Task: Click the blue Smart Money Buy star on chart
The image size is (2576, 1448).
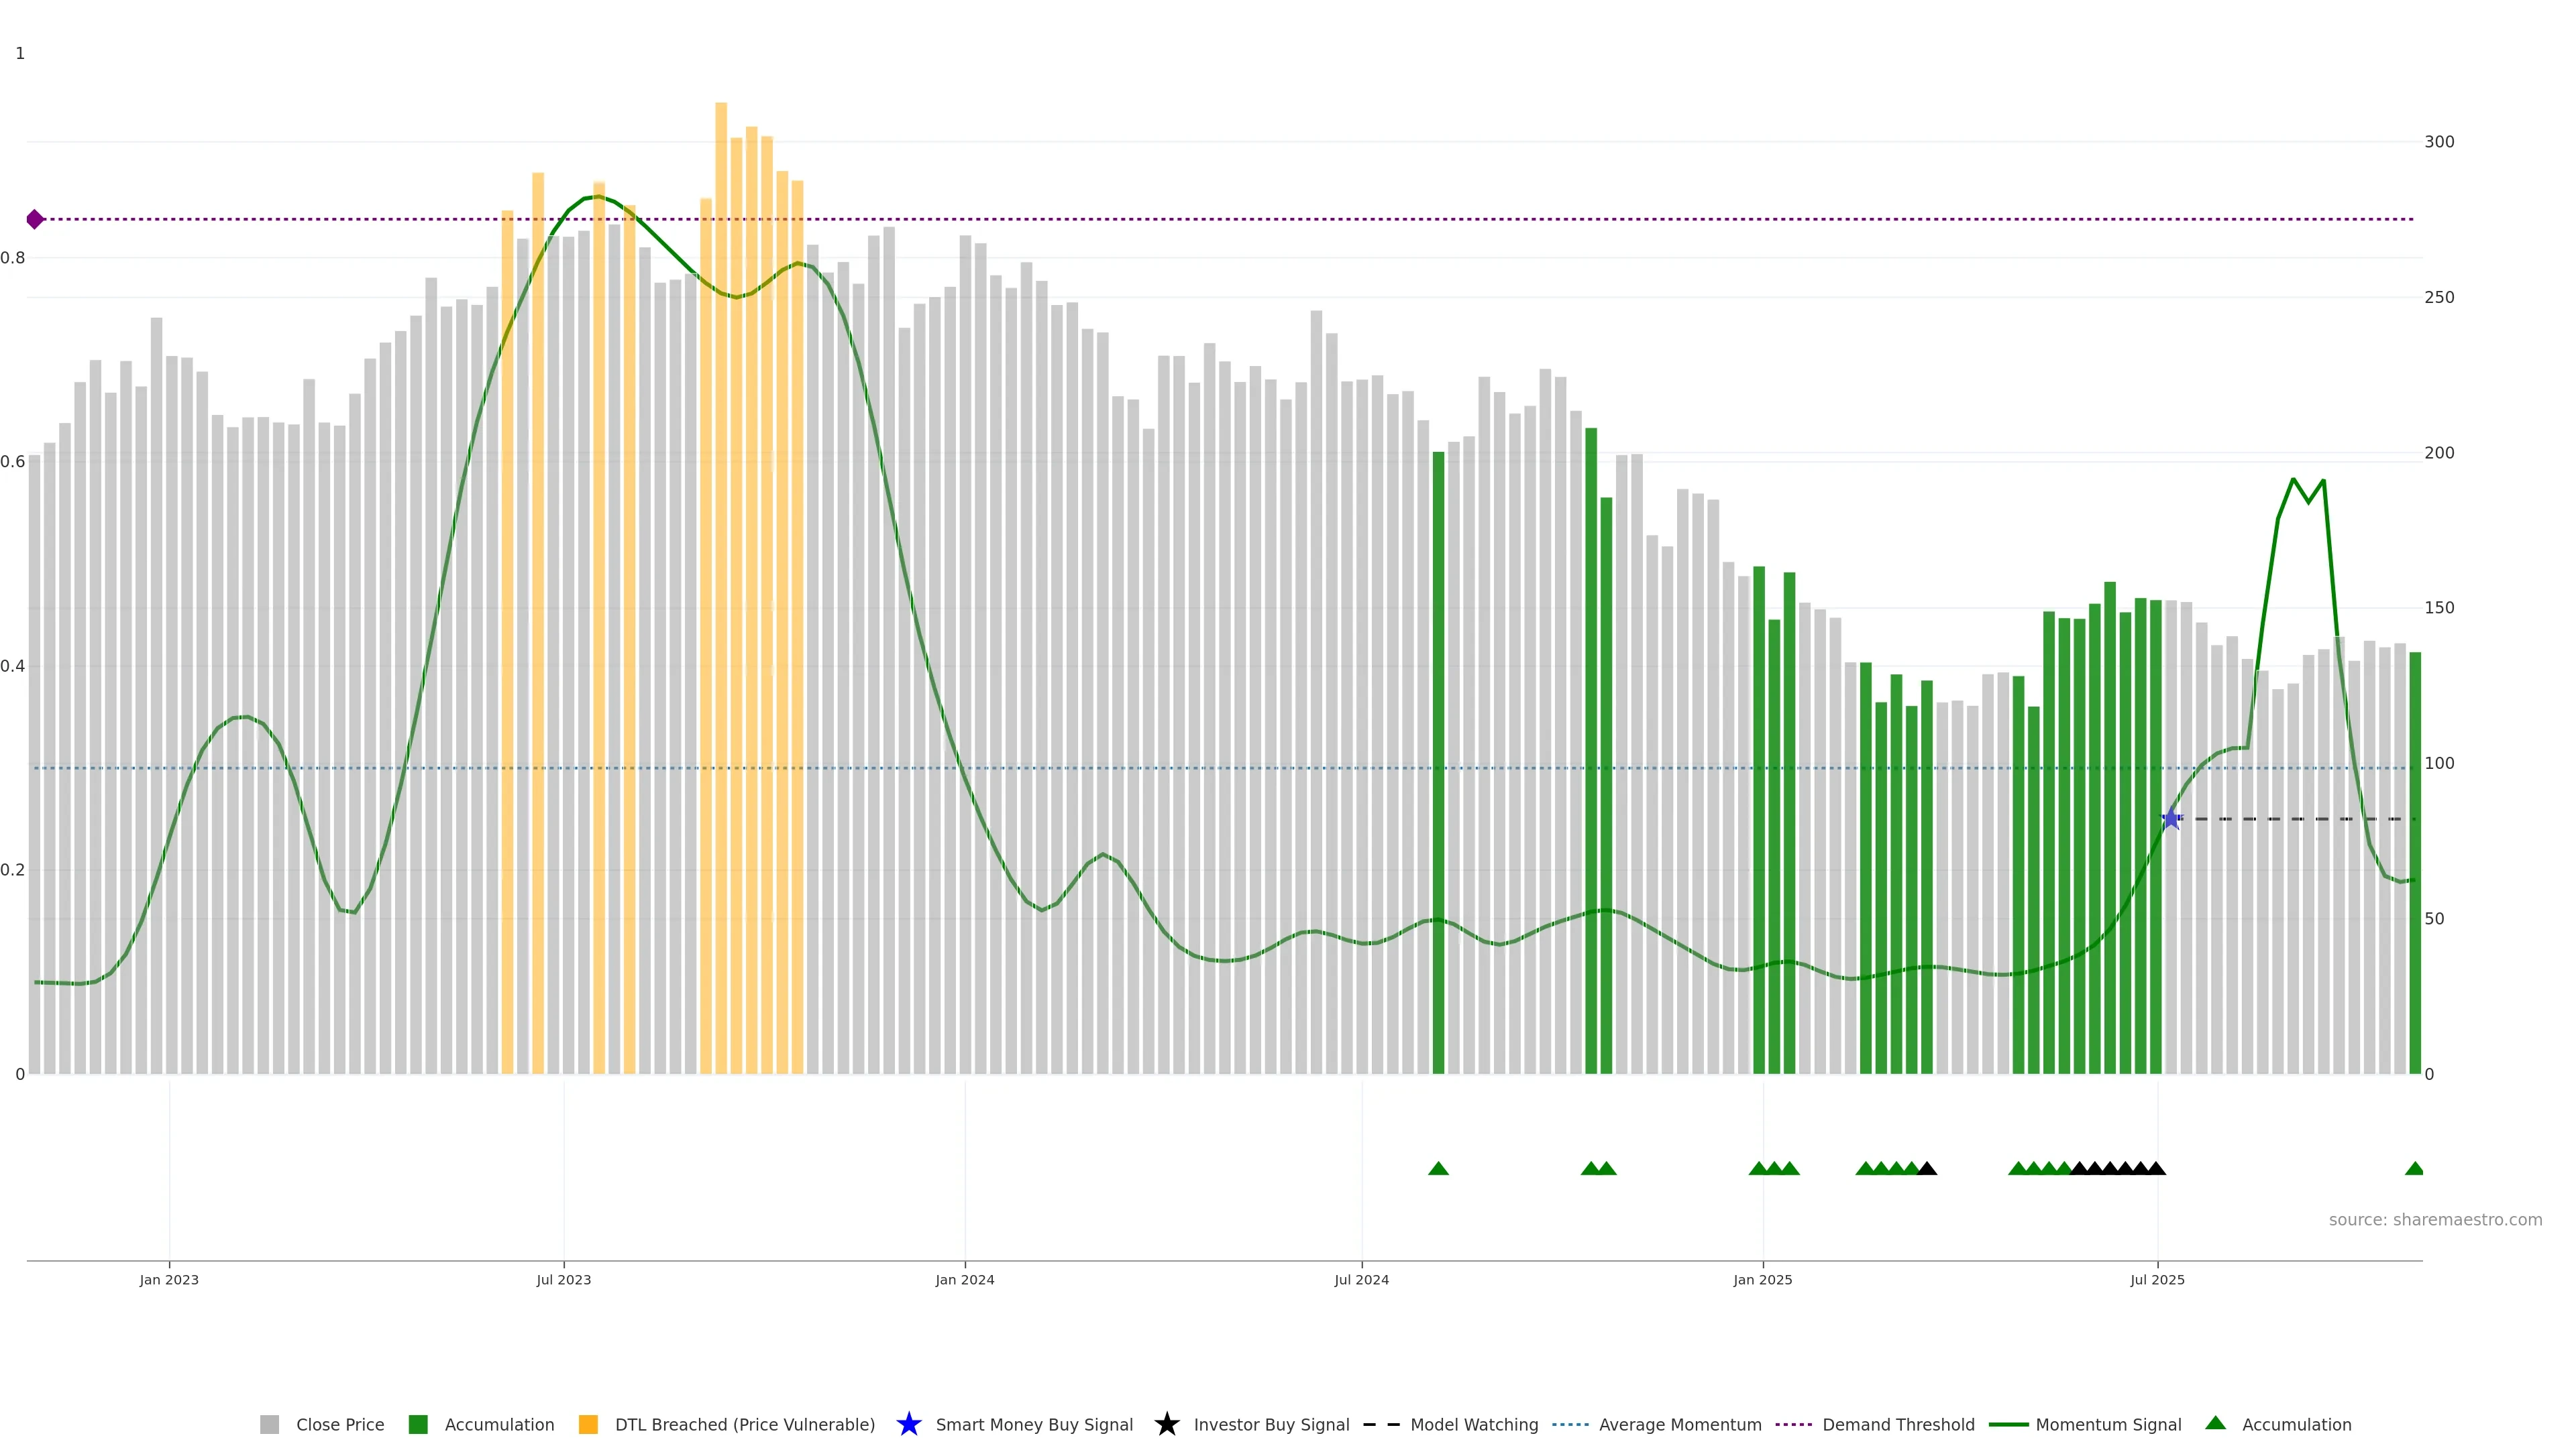Action: pyautogui.click(x=2171, y=819)
